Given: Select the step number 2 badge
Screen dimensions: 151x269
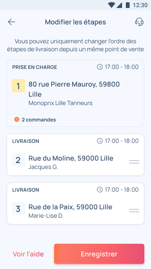Looking at the screenshot, I should pyautogui.click(x=18, y=160).
